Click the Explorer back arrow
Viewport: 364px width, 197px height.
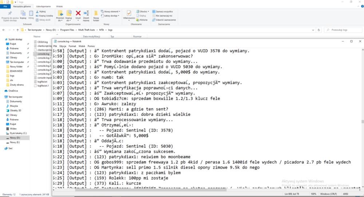[4, 30]
